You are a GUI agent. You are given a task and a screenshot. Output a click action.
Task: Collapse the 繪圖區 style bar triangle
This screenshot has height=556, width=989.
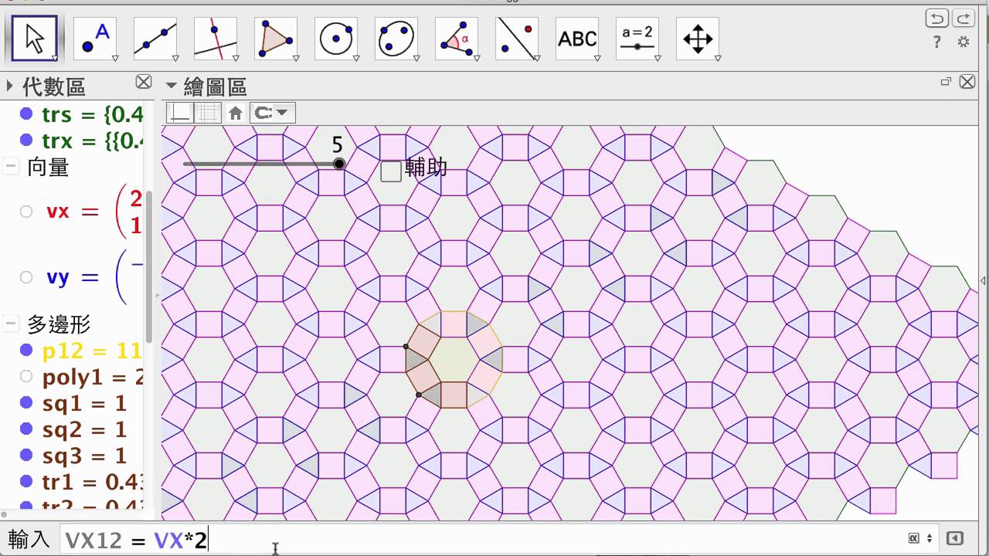pyautogui.click(x=171, y=86)
